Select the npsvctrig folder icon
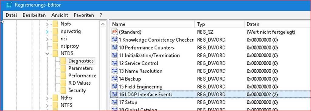Viewport: 311px width, 111px height. click(56, 31)
